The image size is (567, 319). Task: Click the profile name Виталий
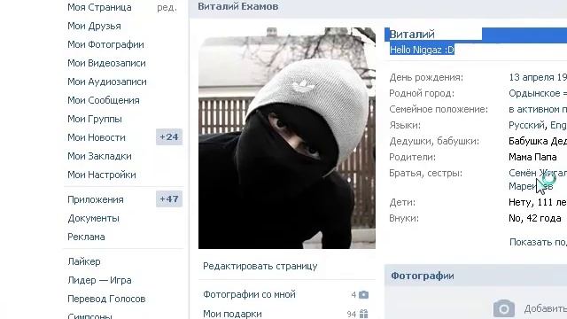[412, 35]
